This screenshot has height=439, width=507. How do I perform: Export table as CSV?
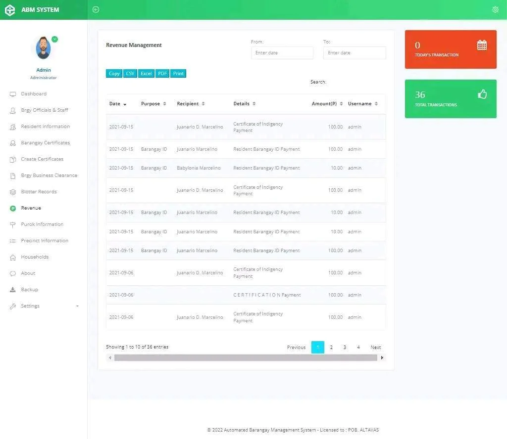(x=130, y=73)
